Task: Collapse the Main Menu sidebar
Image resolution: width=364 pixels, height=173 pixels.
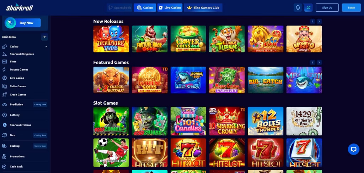Action: 44,37
